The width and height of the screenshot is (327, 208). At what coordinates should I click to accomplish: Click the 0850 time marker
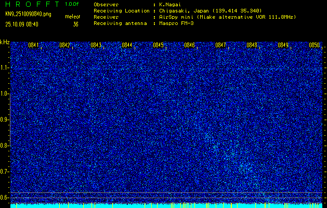click(x=314, y=45)
